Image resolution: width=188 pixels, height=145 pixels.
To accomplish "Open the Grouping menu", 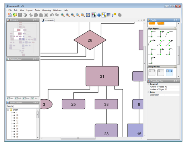I will click(x=46, y=10).
